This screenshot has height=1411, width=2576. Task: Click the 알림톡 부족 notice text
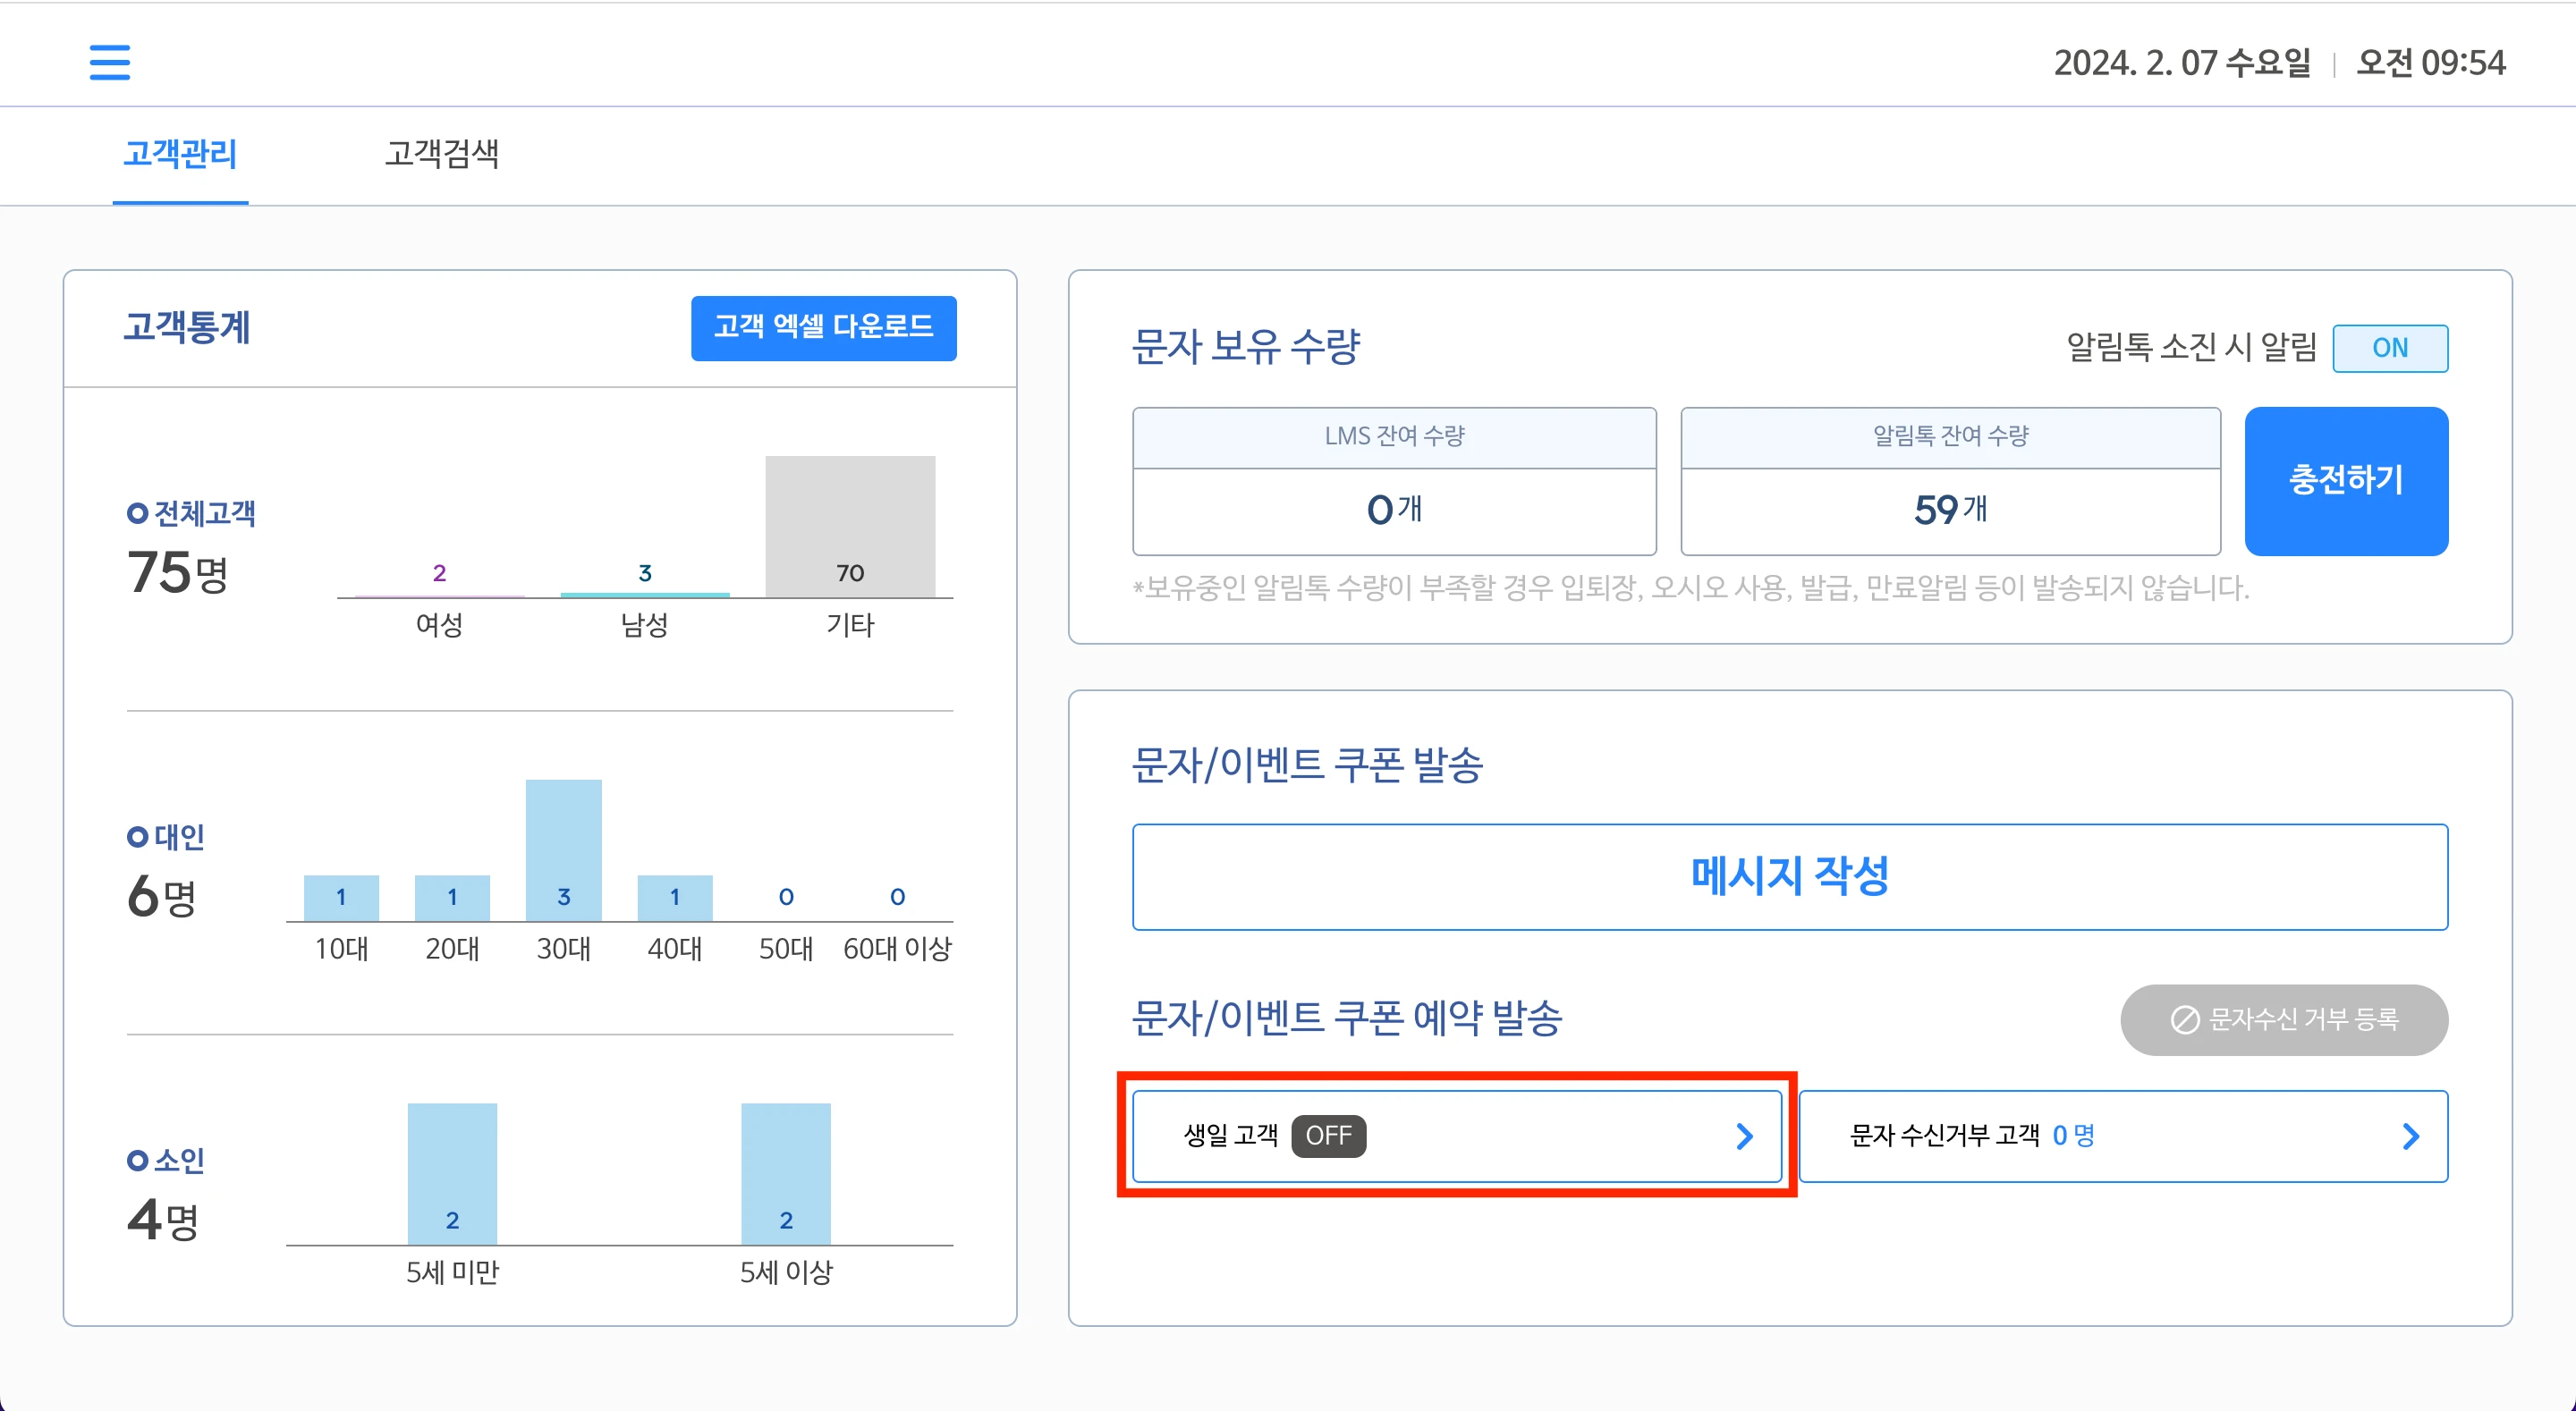click(x=1691, y=588)
